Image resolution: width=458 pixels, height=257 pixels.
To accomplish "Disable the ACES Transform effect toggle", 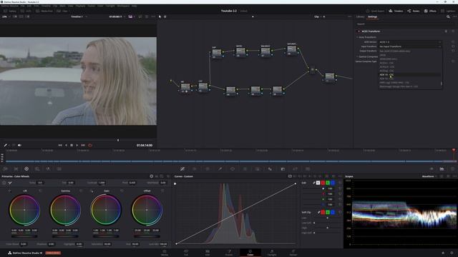I will click(x=359, y=31).
